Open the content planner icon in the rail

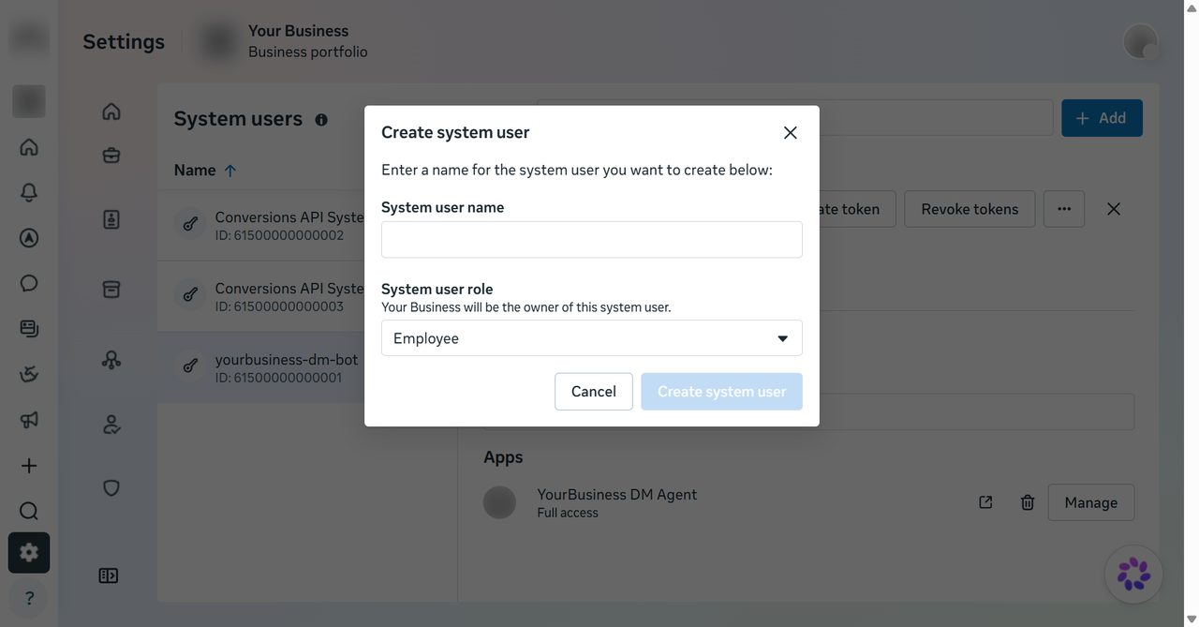click(29, 329)
